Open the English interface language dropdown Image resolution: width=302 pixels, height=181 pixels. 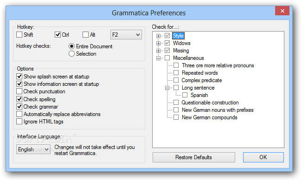[33, 149]
